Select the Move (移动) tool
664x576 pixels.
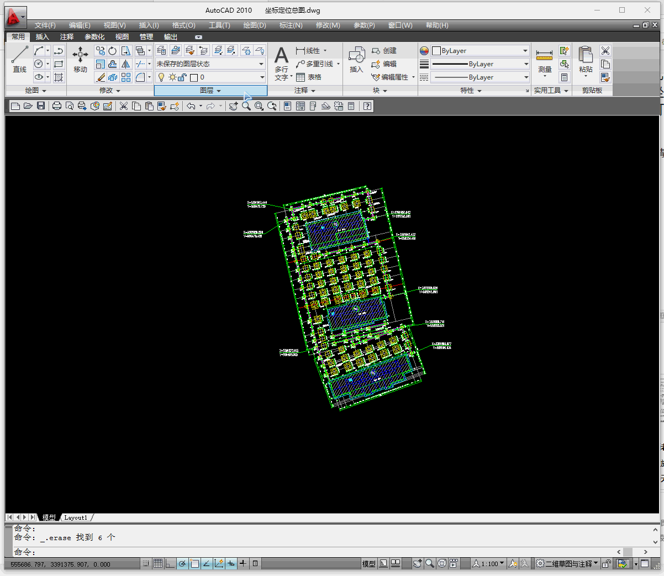(x=80, y=59)
